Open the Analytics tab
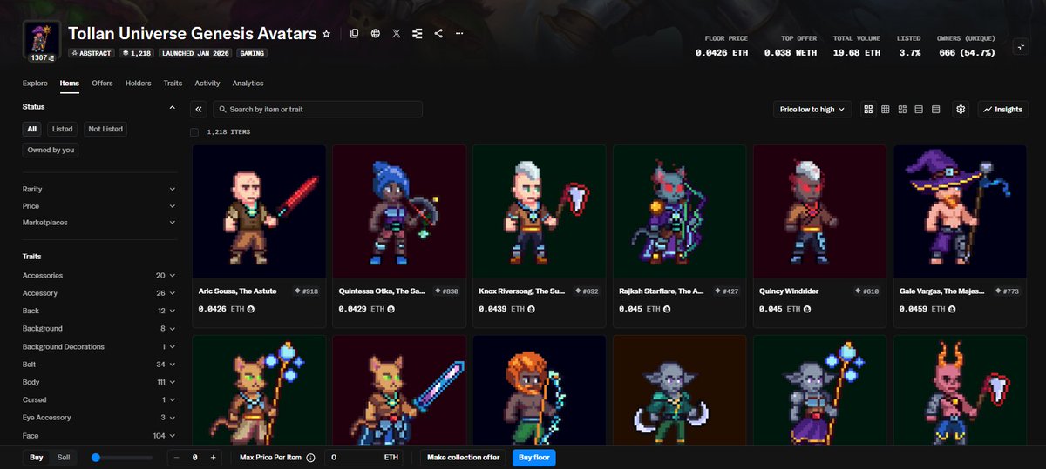This screenshot has width=1046, height=469. [x=248, y=84]
